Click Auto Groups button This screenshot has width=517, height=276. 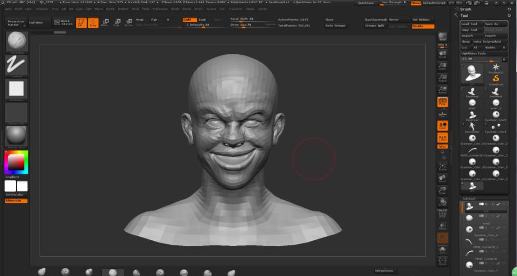click(335, 26)
